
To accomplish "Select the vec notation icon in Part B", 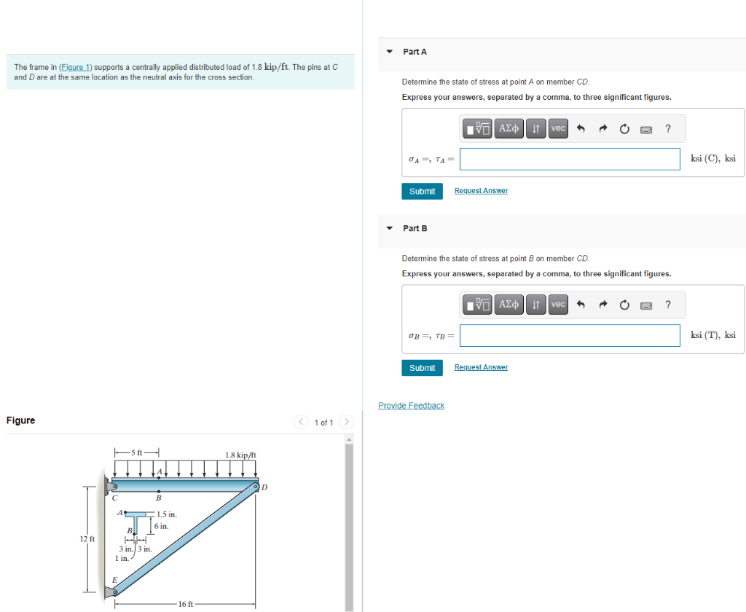I will [557, 305].
